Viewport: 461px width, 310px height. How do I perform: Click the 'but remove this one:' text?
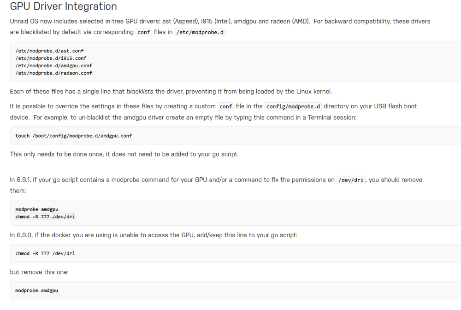(39, 272)
